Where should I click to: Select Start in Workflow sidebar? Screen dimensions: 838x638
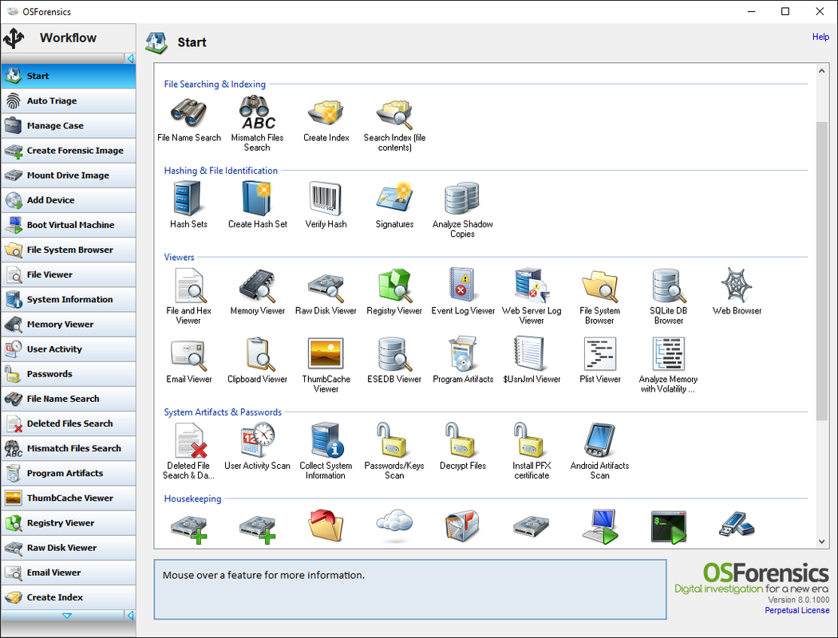[69, 77]
